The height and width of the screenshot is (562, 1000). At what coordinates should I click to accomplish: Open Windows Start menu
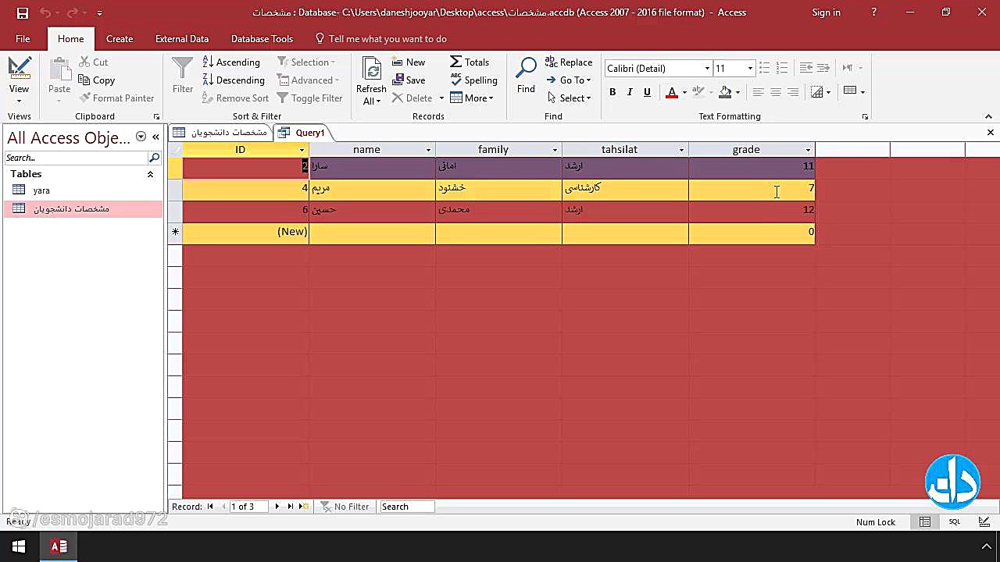click(x=19, y=546)
